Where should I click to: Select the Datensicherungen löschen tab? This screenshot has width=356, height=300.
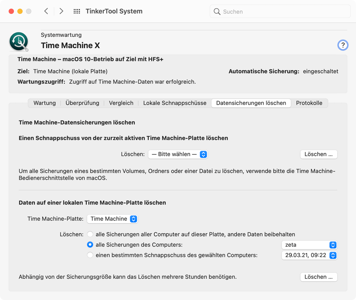251,103
